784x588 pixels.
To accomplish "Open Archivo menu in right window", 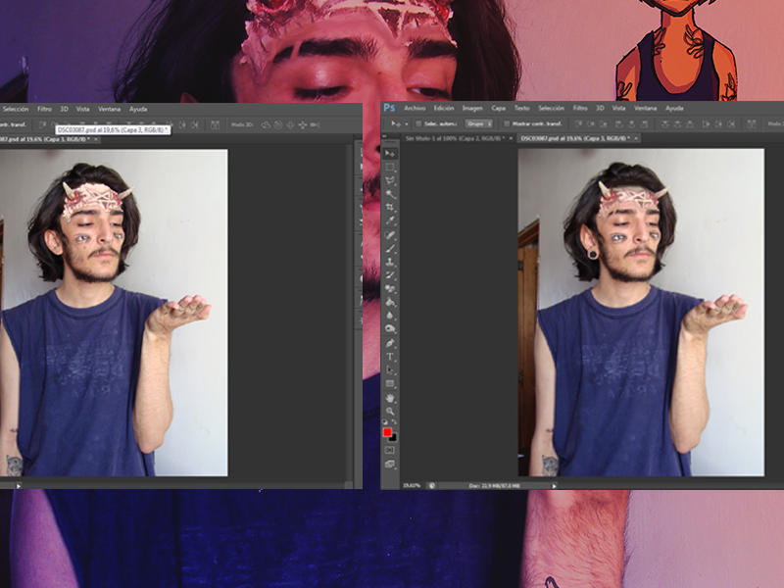I will [x=415, y=108].
